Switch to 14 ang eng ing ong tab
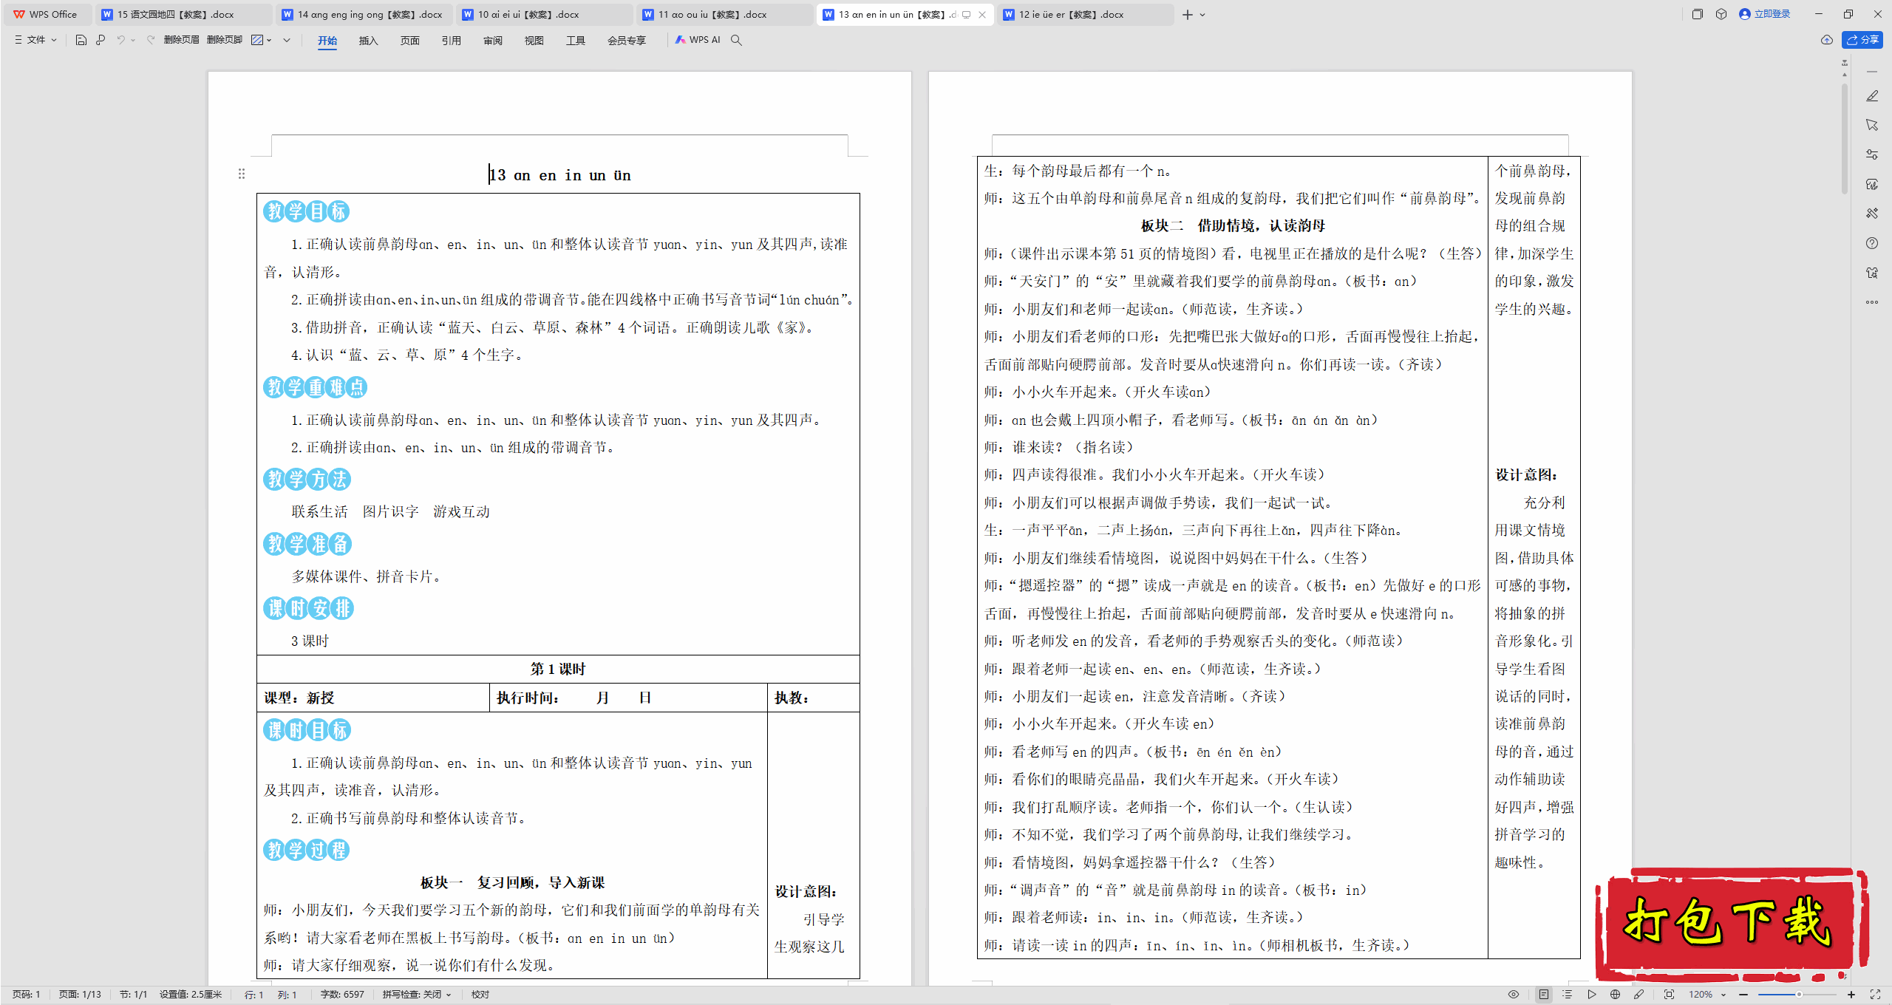Image resolution: width=1892 pixels, height=1005 pixels. coord(364,14)
